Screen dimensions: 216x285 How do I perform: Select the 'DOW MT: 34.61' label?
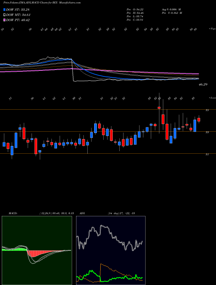(x=18, y=15)
